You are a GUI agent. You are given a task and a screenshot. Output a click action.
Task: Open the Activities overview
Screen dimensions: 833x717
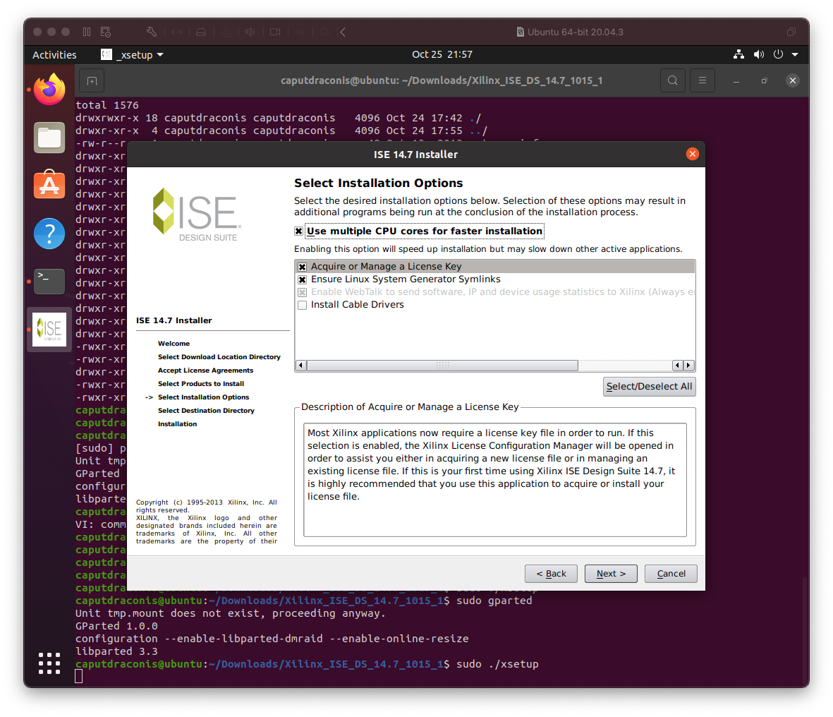pyautogui.click(x=54, y=54)
